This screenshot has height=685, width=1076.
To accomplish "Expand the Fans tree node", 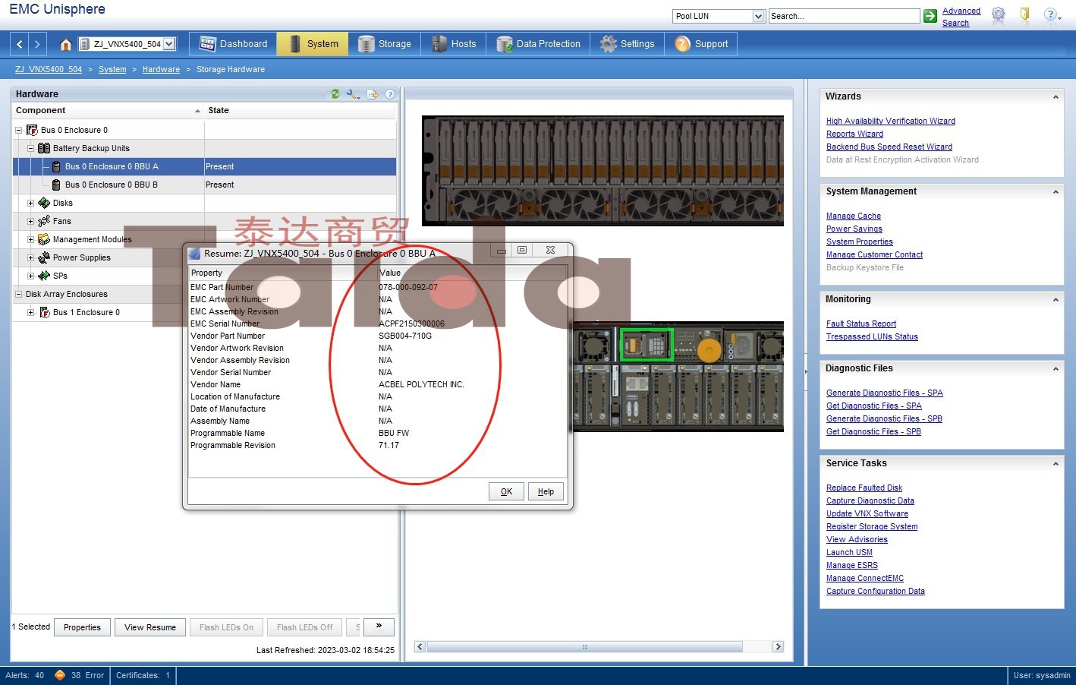I will coord(31,221).
